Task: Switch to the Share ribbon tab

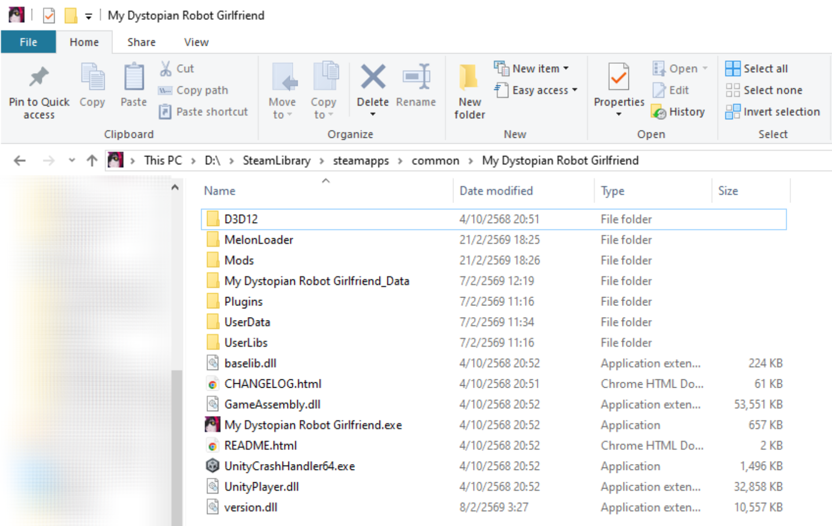Action: pos(141,42)
